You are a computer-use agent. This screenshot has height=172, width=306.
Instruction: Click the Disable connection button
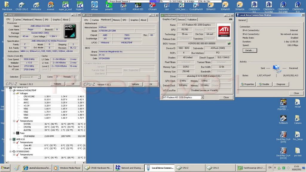click(264, 84)
